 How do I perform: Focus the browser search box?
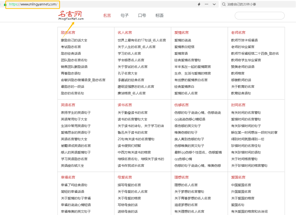(x=258, y=4)
